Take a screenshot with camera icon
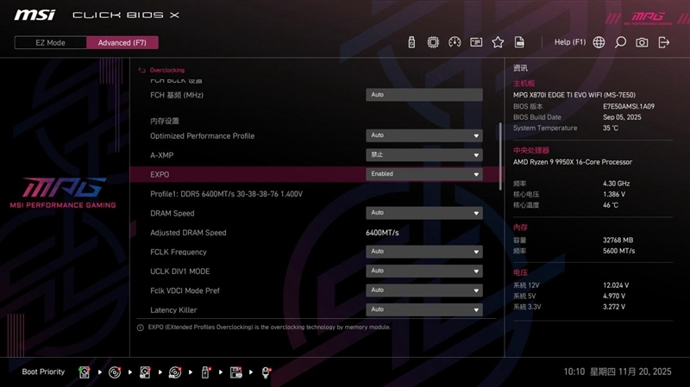This screenshot has width=690, height=387. click(642, 42)
